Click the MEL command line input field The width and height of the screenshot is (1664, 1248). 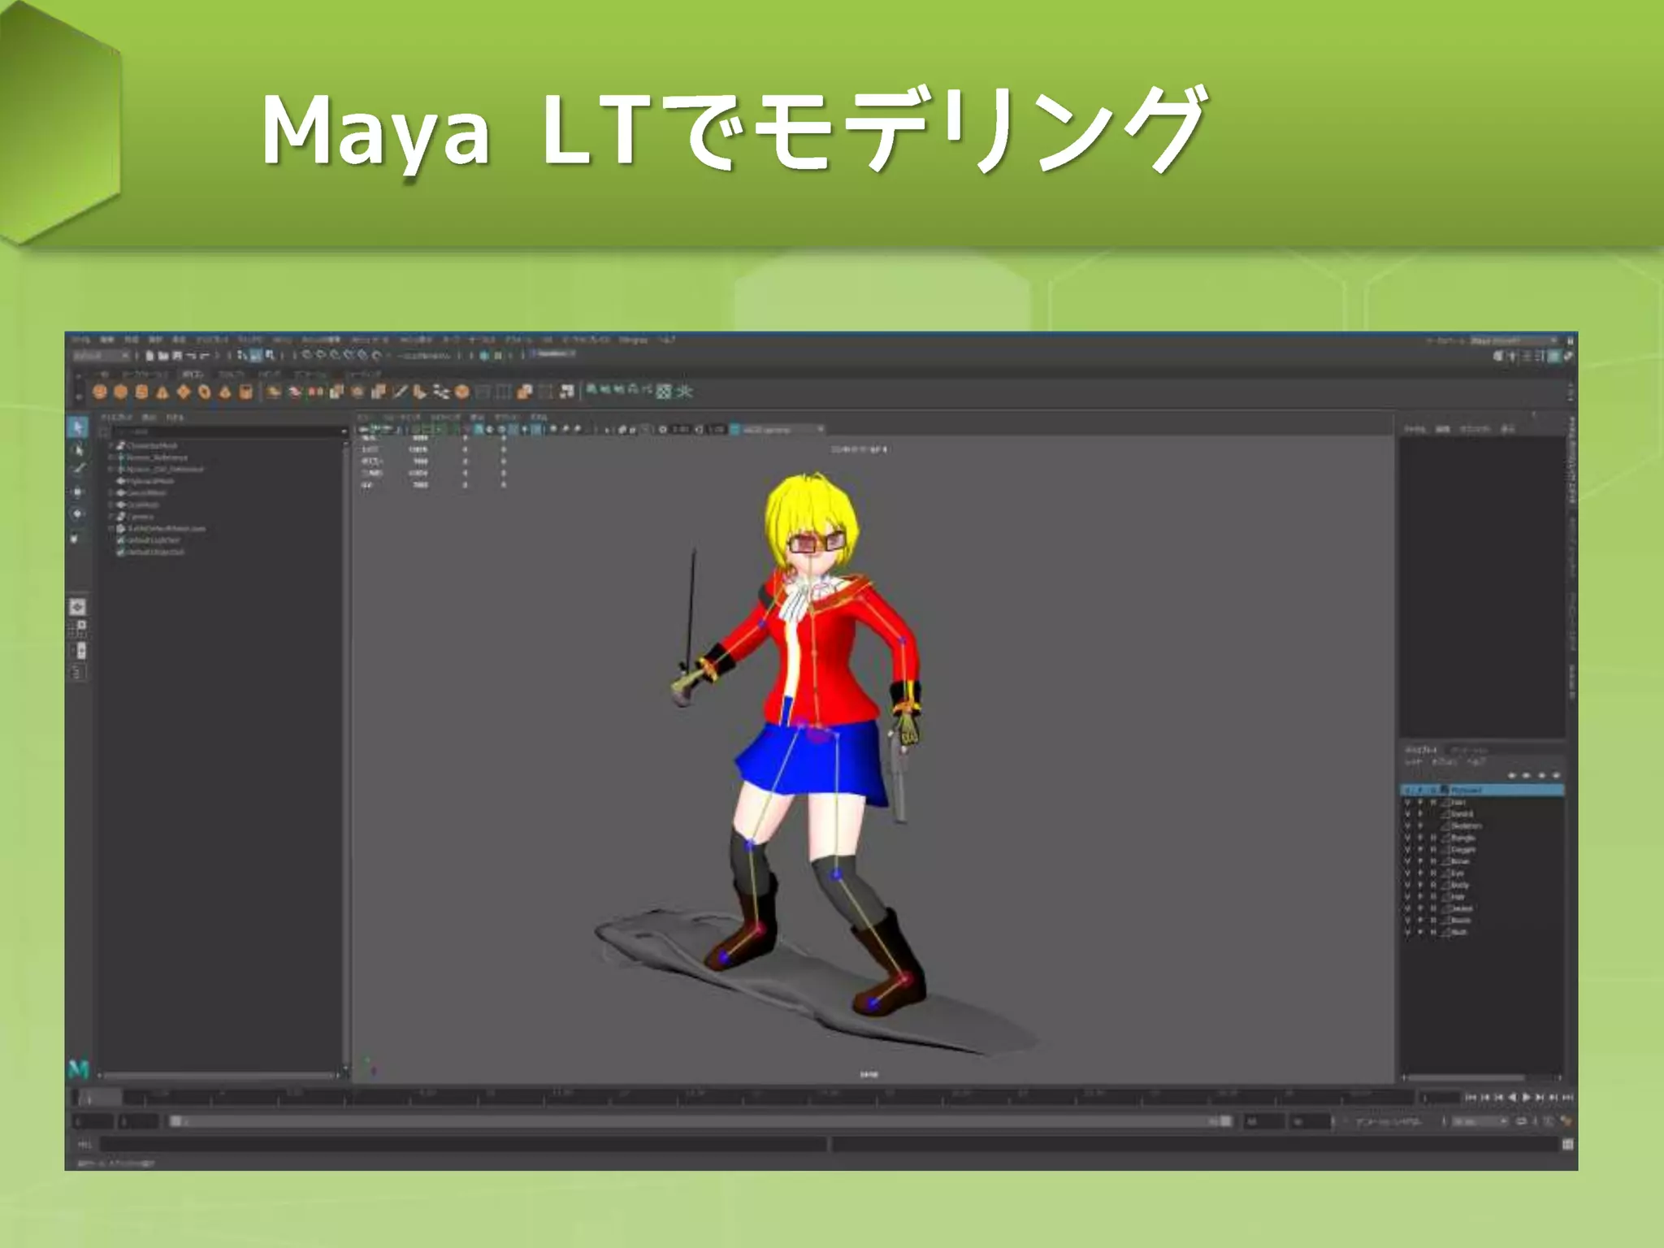463,1144
